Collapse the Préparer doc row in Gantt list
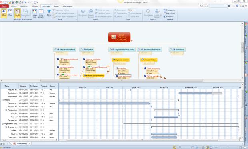Viewport: 248px width, 149px height. 6,110
